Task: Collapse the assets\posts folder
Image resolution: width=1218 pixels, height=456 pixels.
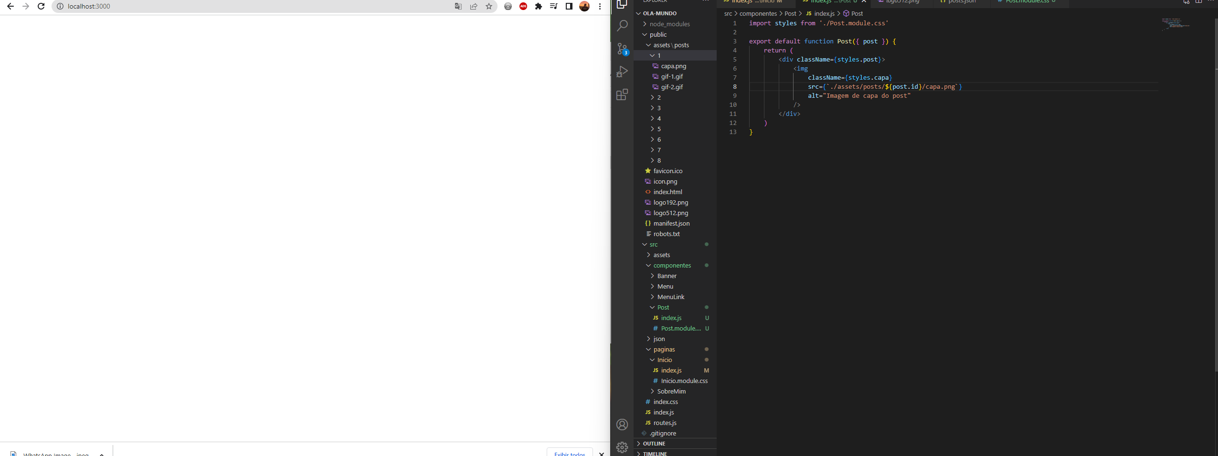Action: coord(675,45)
